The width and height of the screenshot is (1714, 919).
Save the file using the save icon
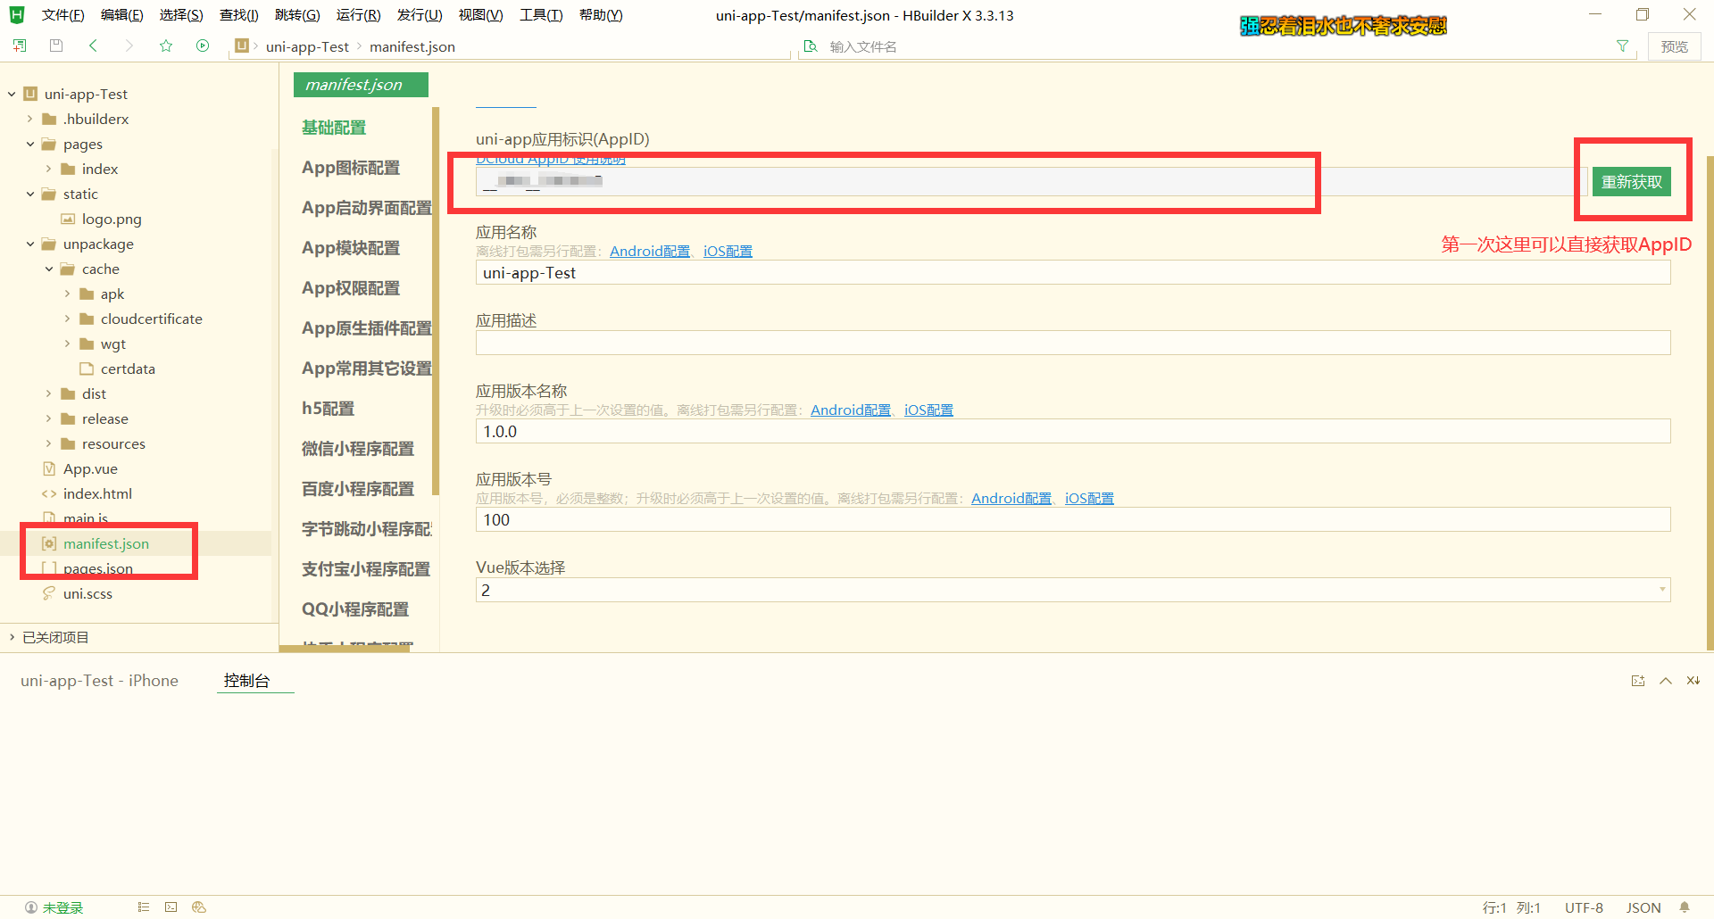[55, 46]
